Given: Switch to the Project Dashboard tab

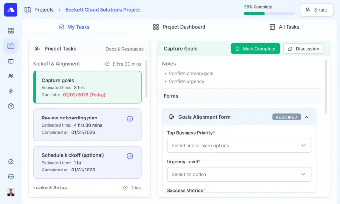Looking at the screenshot, I should coord(179,27).
